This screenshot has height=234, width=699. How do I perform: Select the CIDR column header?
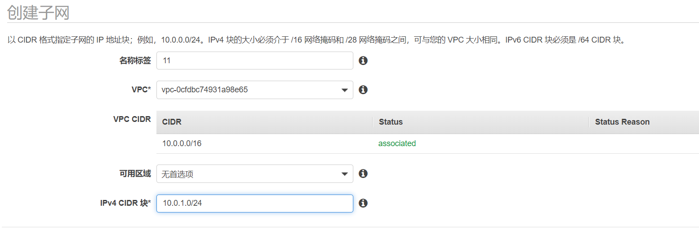[172, 122]
